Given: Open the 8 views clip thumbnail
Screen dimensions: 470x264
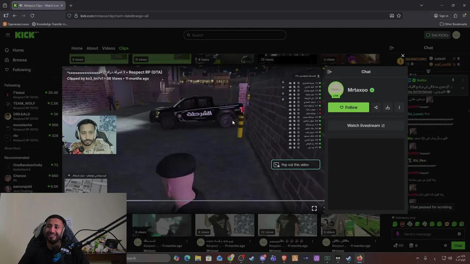Looking at the screenshot, I should tap(225, 225).
